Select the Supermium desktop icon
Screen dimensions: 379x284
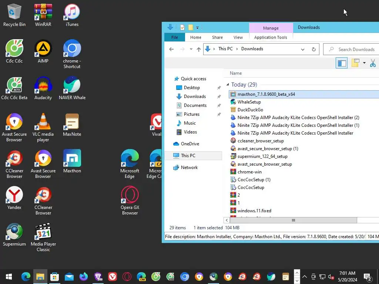(x=14, y=235)
